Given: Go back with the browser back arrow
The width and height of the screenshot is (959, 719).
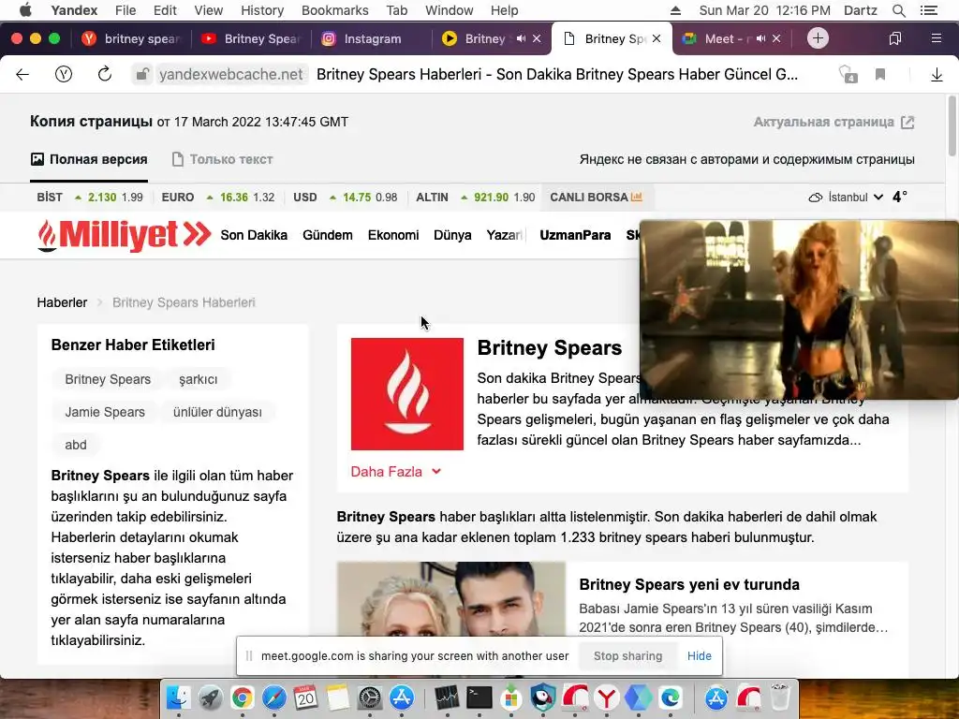Looking at the screenshot, I should (22, 75).
